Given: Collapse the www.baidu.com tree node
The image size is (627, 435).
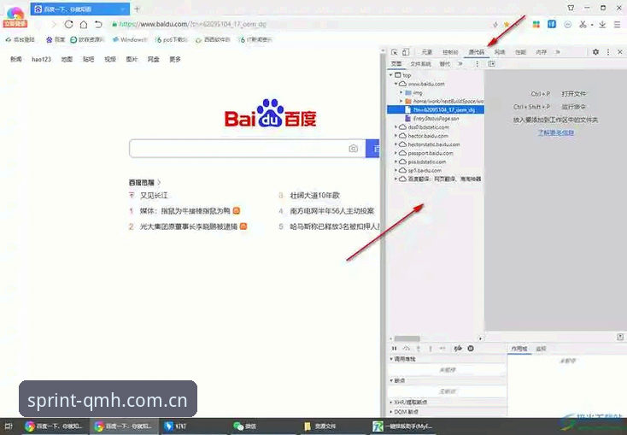Looking at the screenshot, I should pos(396,84).
